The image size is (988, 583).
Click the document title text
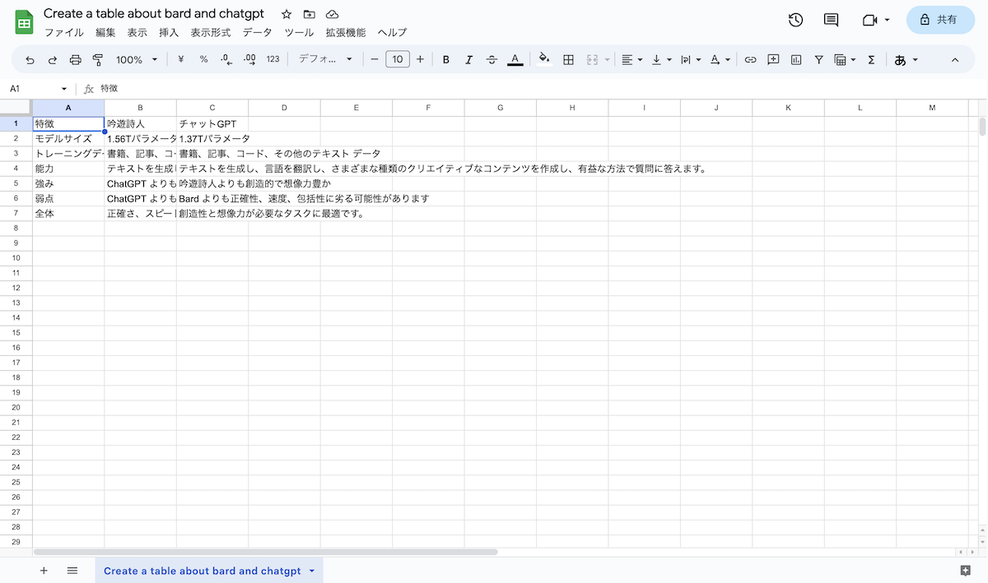click(x=154, y=14)
